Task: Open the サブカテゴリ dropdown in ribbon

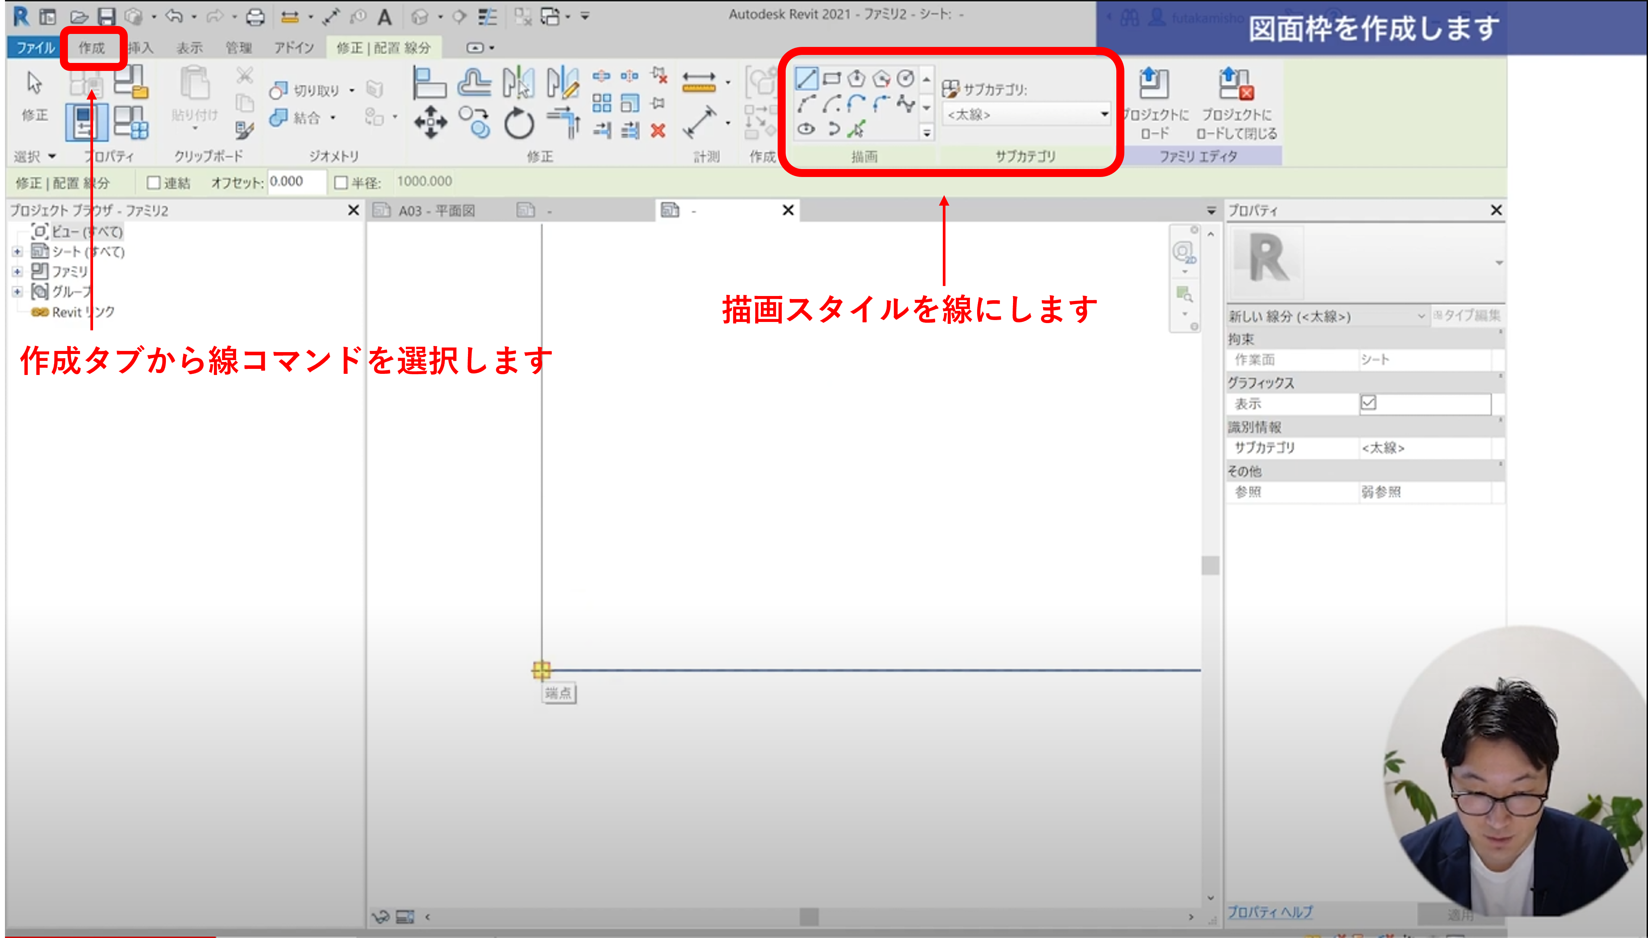Action: click(1027, 115)
